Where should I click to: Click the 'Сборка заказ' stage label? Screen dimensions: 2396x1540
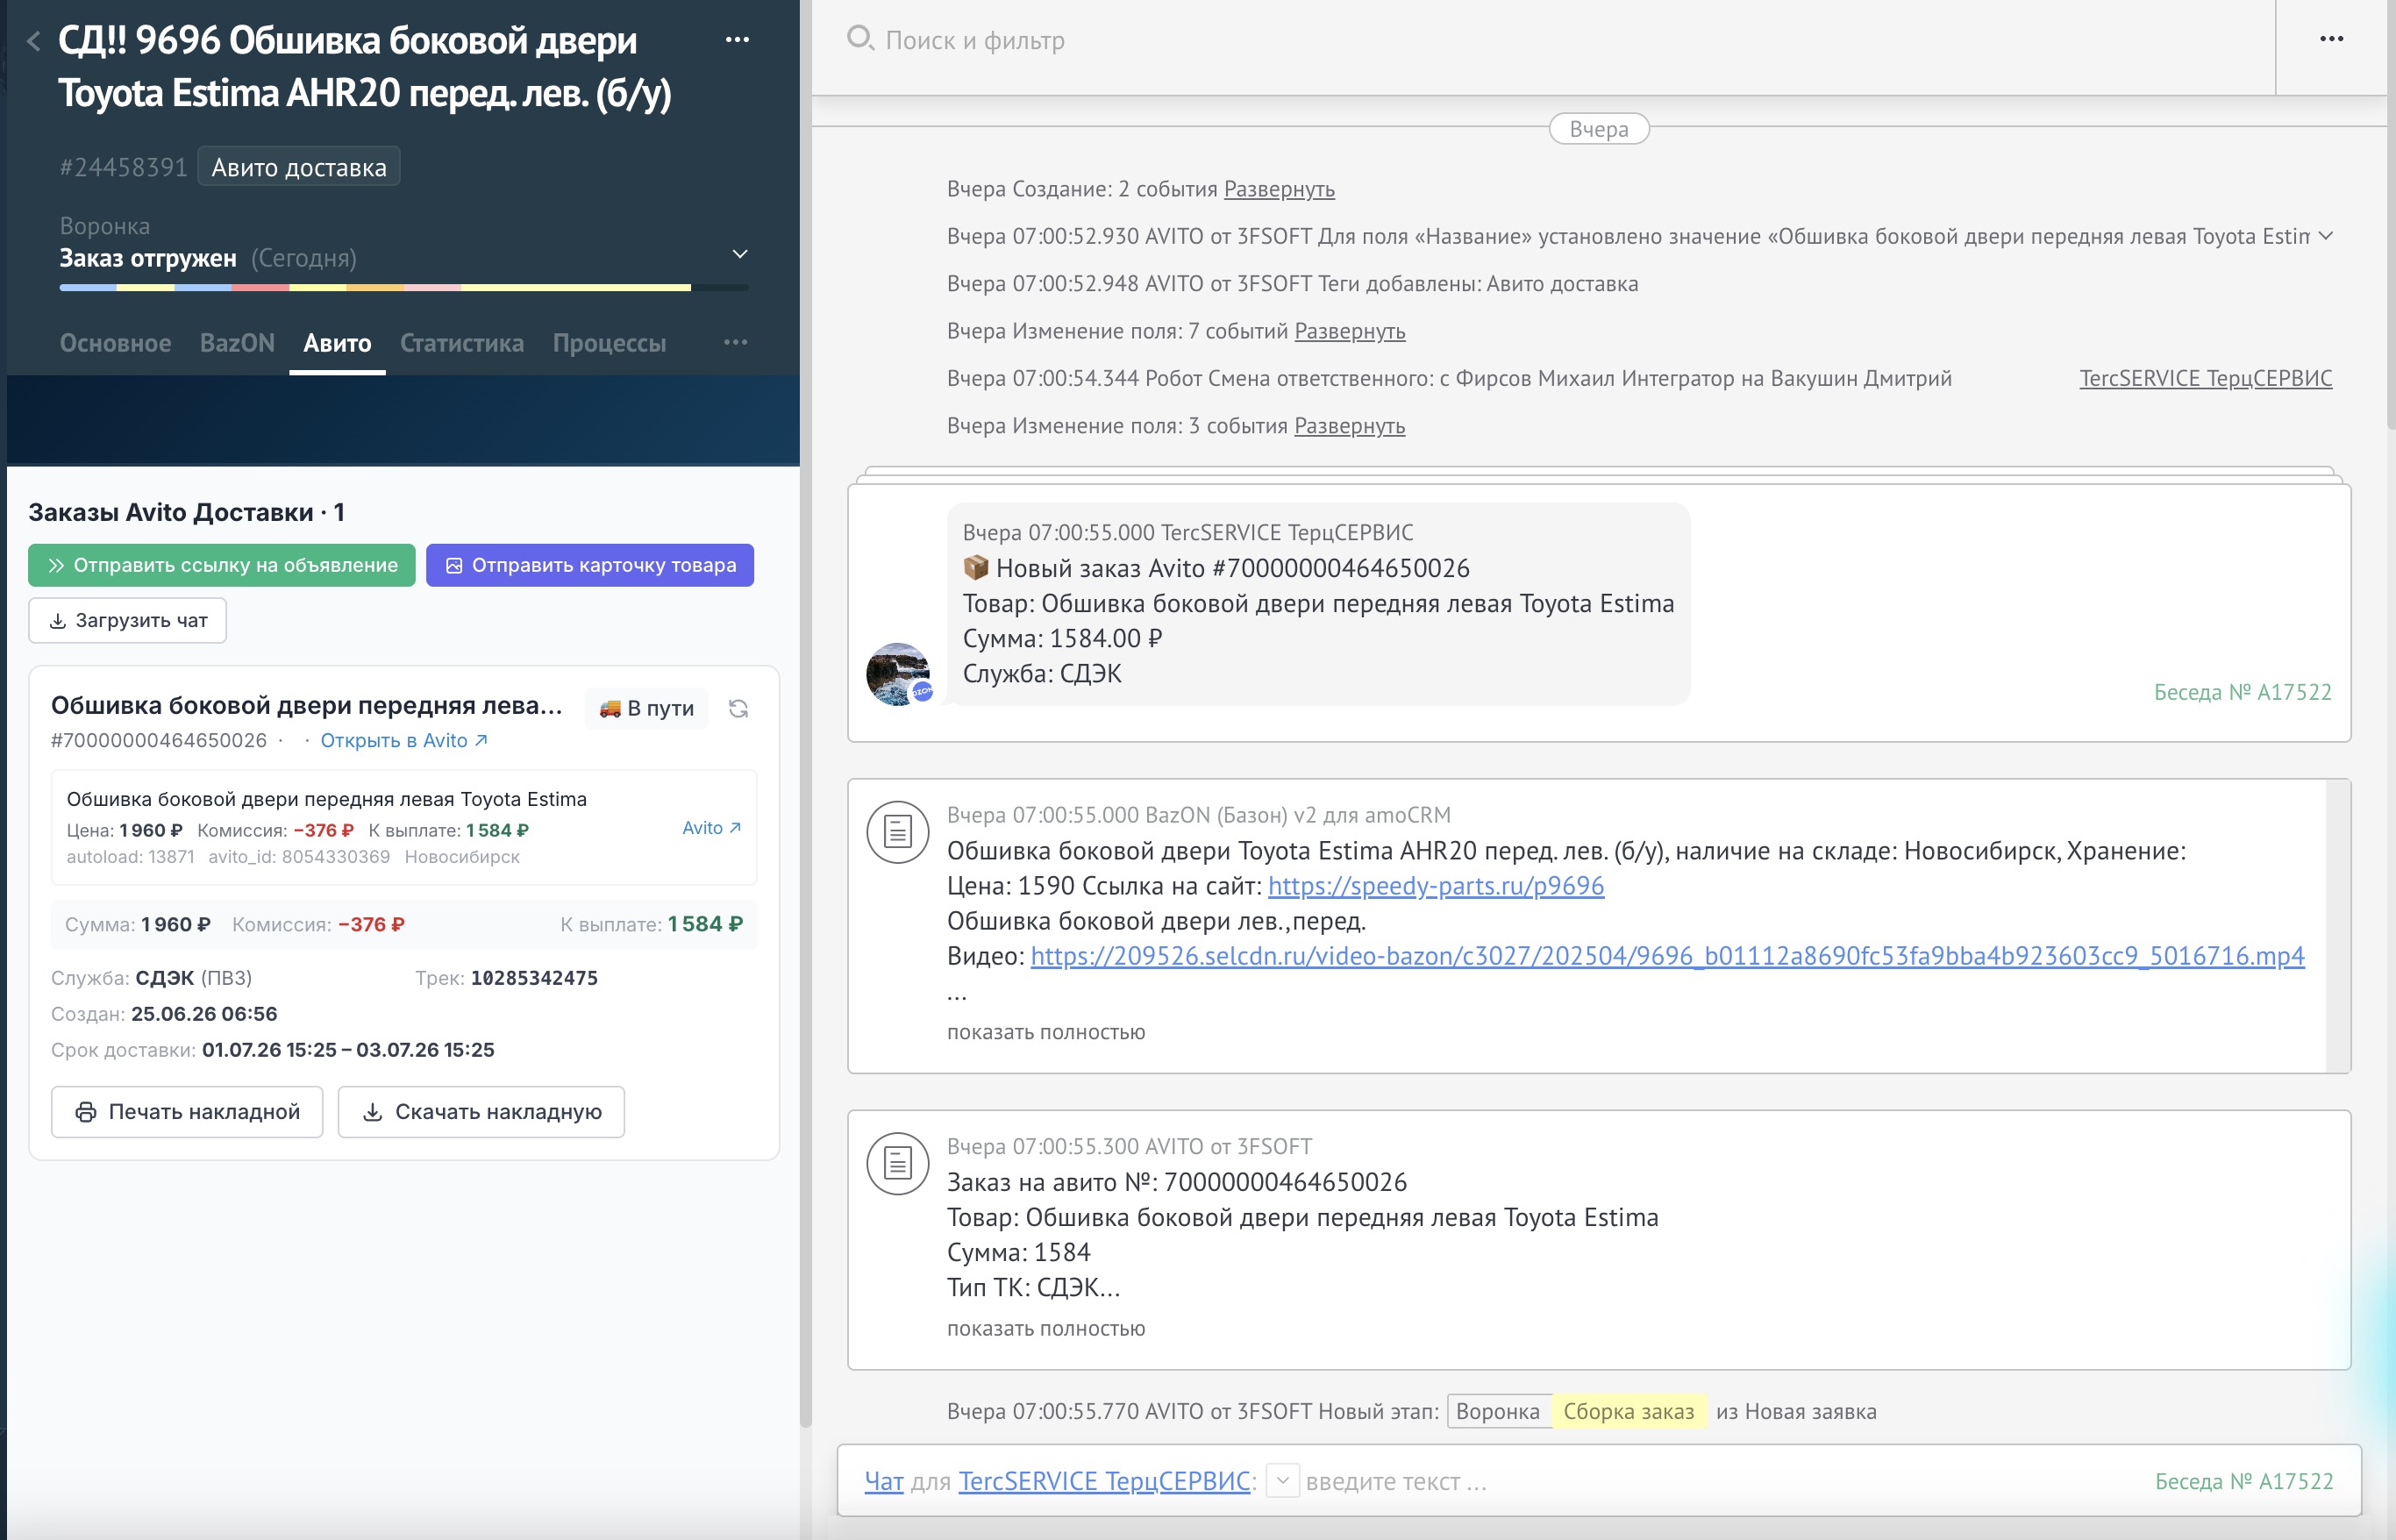(x=1629, y=1411)
